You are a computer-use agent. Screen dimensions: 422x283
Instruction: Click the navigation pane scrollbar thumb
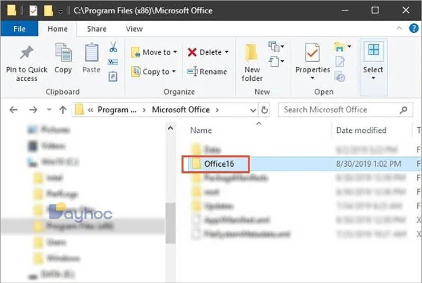(x=170, y=223)
